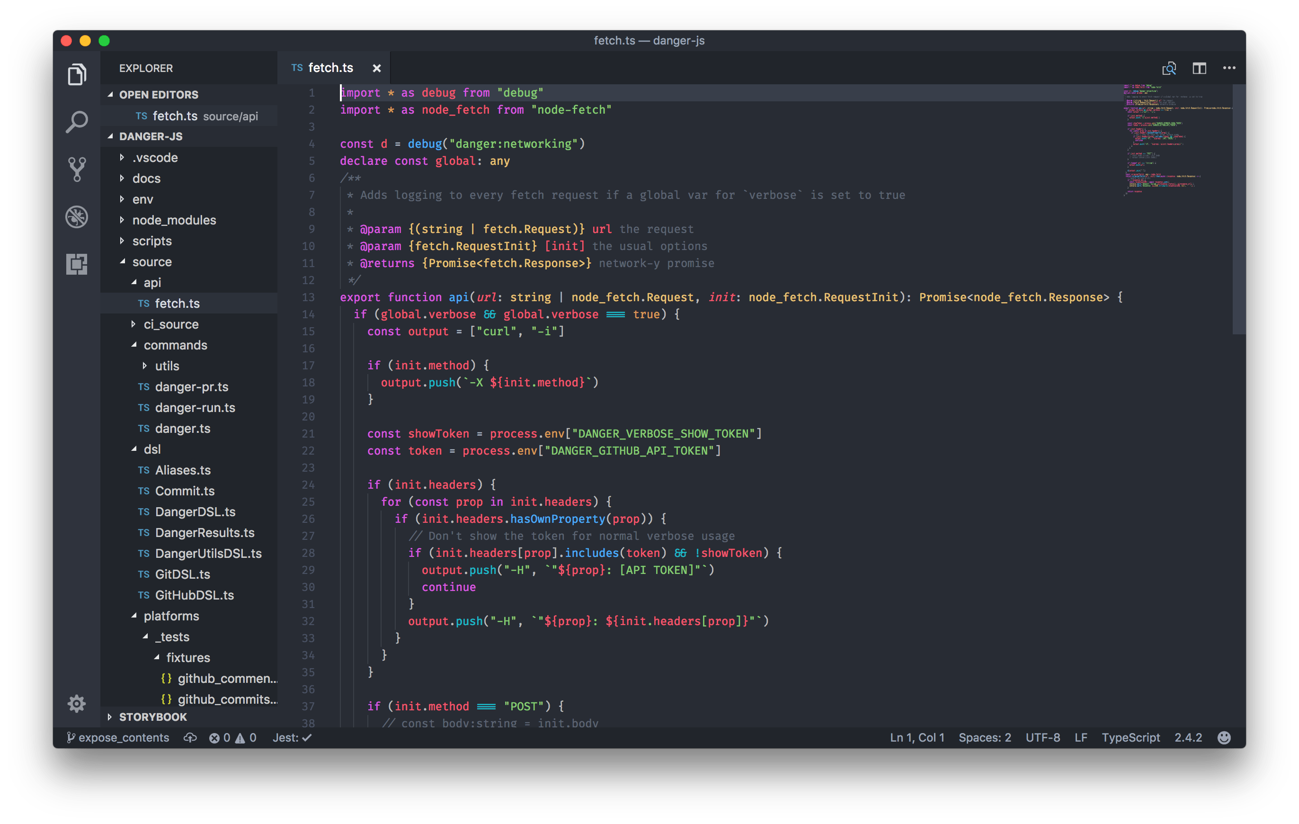Toggle the sync icon next to the branch name
Screen dimensions: 1299x824
[x=190, y=738]
